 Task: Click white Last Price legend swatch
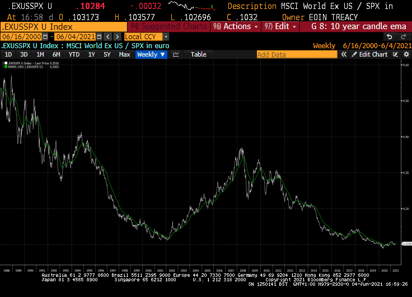(x=6, y=63)
